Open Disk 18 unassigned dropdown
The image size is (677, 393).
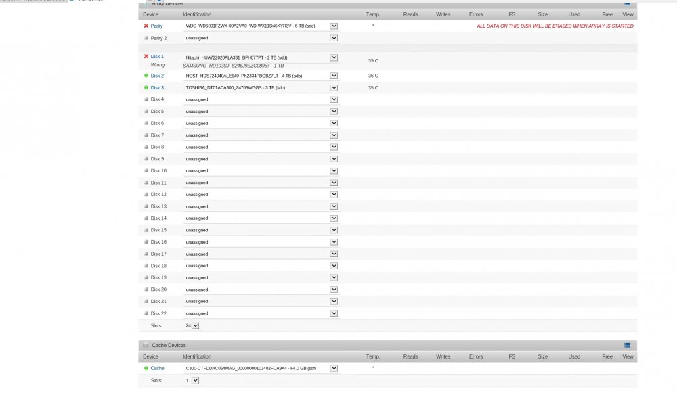[261, 266]
